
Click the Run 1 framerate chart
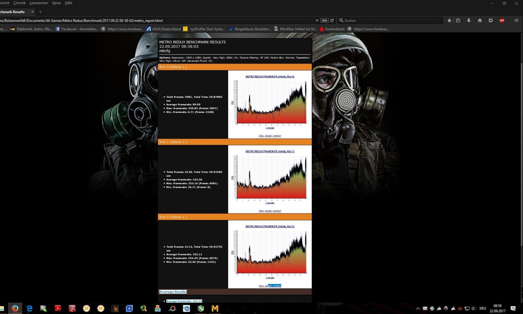point(270,178)
